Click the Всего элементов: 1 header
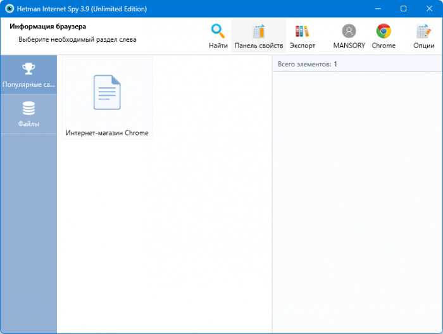This screenshot has height=334, width=443. [308, 64]
